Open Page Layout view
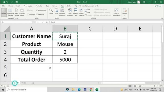The height and width of the screenshot is (92, 164). tap(17, 12)
